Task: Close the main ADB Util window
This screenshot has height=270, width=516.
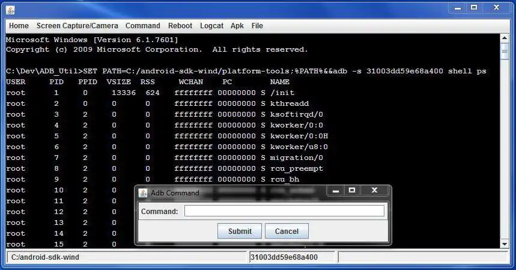Action: pos(496,8)
